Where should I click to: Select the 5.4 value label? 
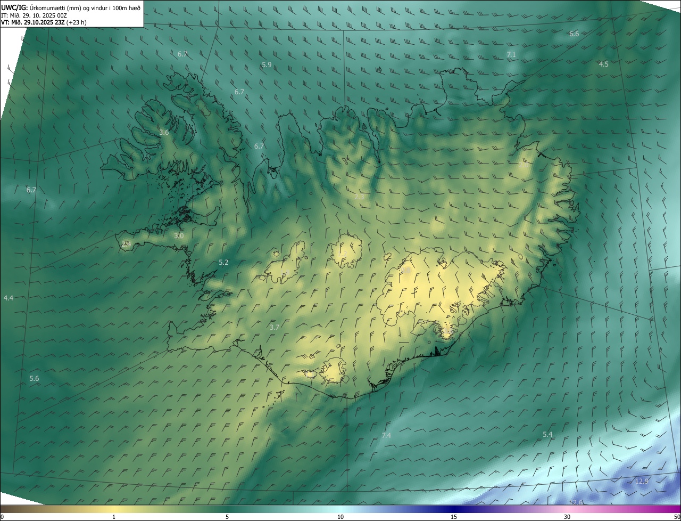pyautogui.click(x=547, y=435)
